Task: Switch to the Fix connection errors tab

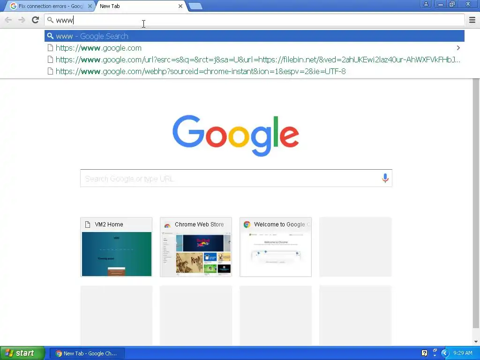Action: [49, 6]
